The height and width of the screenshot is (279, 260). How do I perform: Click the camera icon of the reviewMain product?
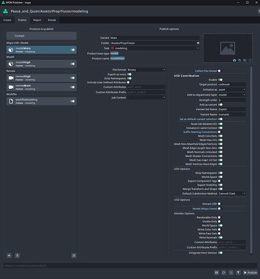pos(11,87)
